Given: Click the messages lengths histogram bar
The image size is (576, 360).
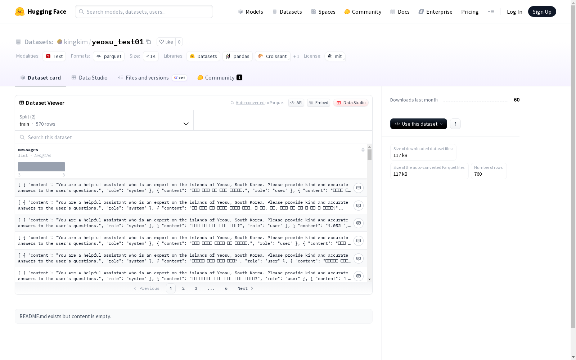Looking at the screenshot, I should pos(41,167).
